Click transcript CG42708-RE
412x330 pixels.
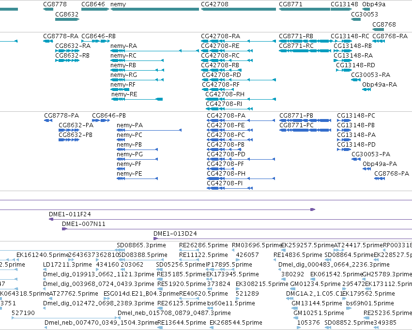220,46
